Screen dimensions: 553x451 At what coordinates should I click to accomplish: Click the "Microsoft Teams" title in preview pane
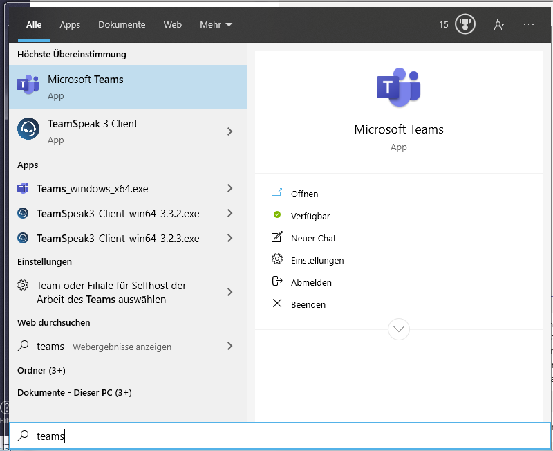click(399, 129)
